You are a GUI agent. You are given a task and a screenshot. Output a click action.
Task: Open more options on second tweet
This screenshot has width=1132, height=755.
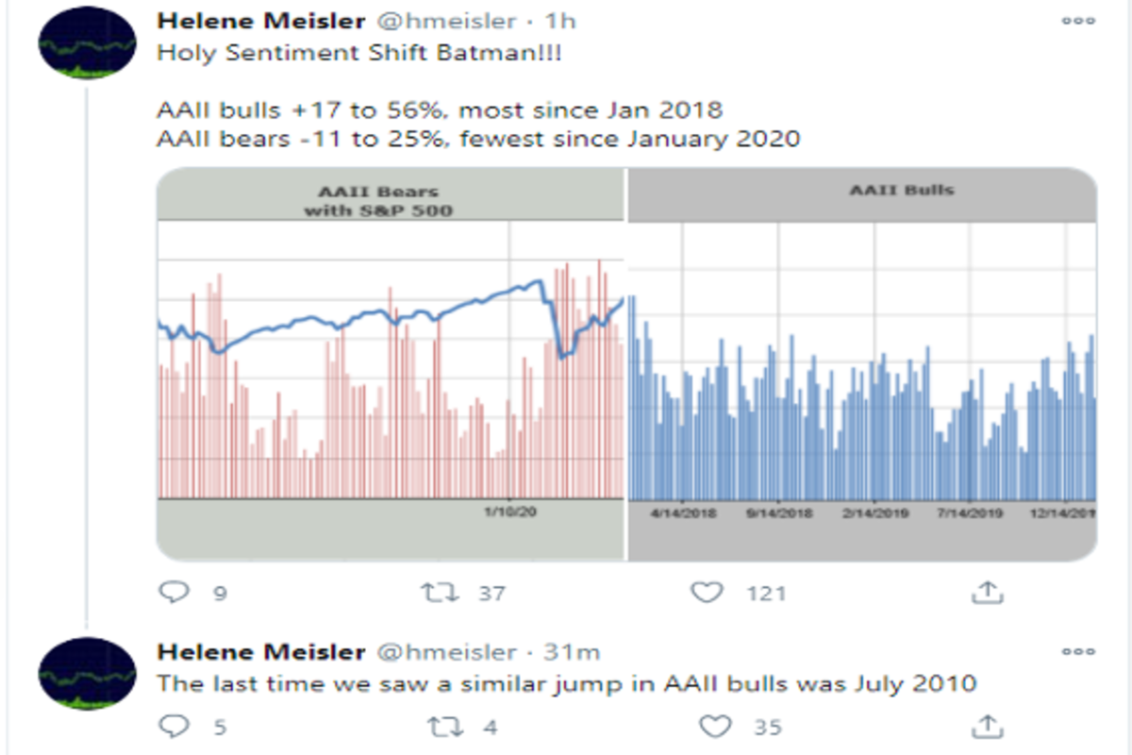tap(1077, 651)
